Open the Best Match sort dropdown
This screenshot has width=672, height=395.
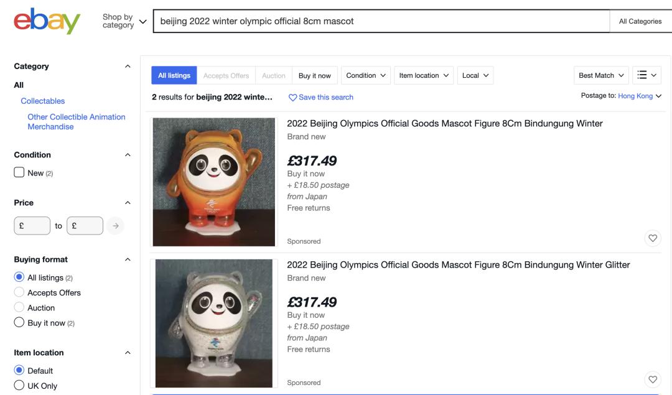point(600,75)
